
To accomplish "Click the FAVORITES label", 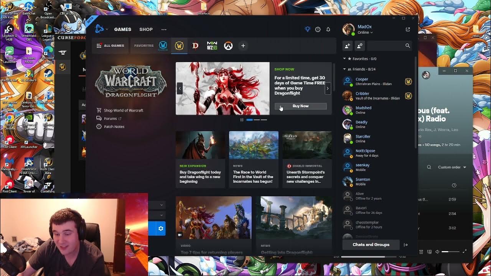I will 144,46.
